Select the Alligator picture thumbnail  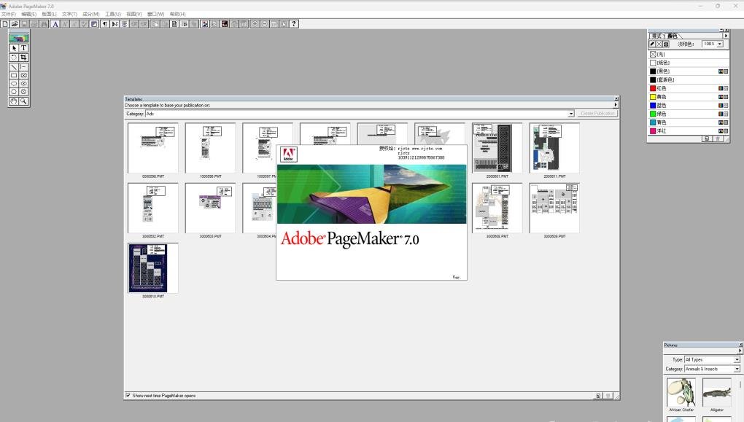716,392
